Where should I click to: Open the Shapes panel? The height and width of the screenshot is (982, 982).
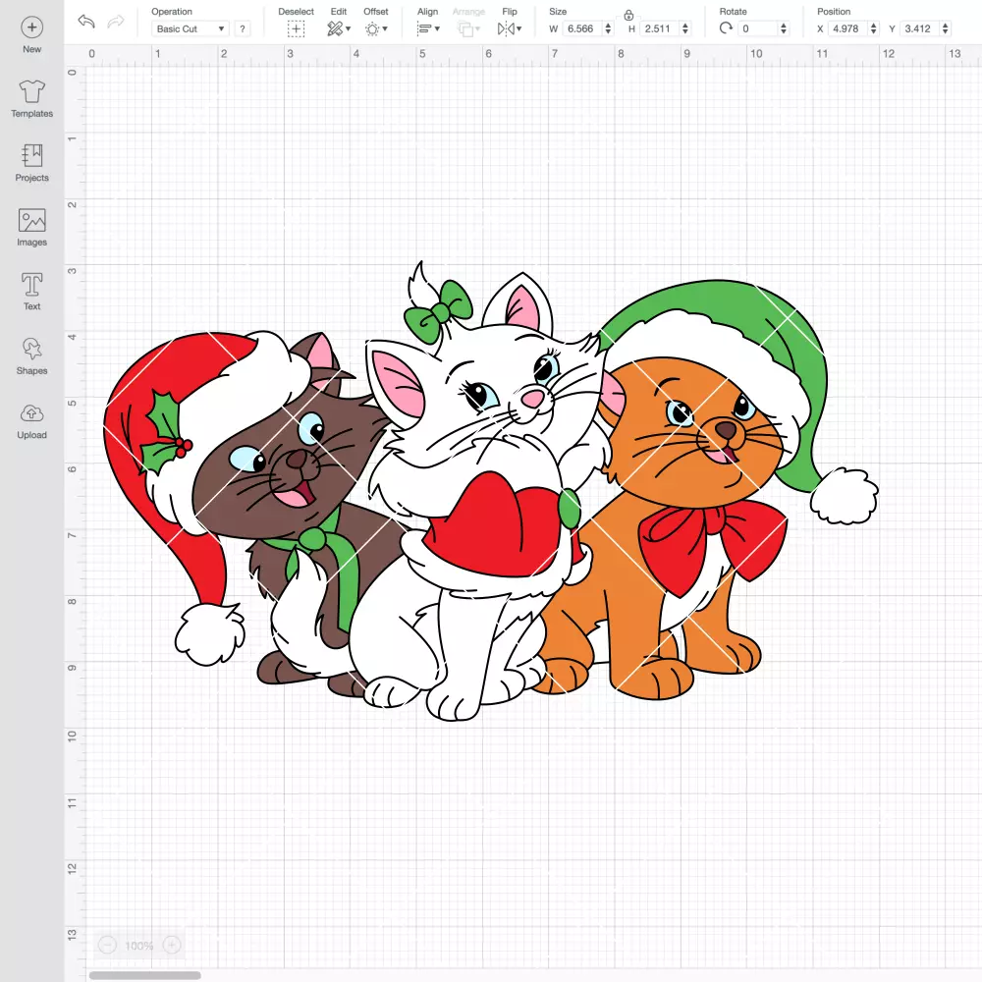click(x=32, y=356)
